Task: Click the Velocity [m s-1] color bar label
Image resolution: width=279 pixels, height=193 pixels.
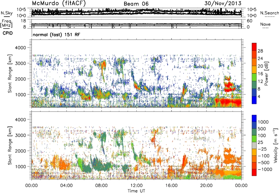Action: (x=276, y=145)
